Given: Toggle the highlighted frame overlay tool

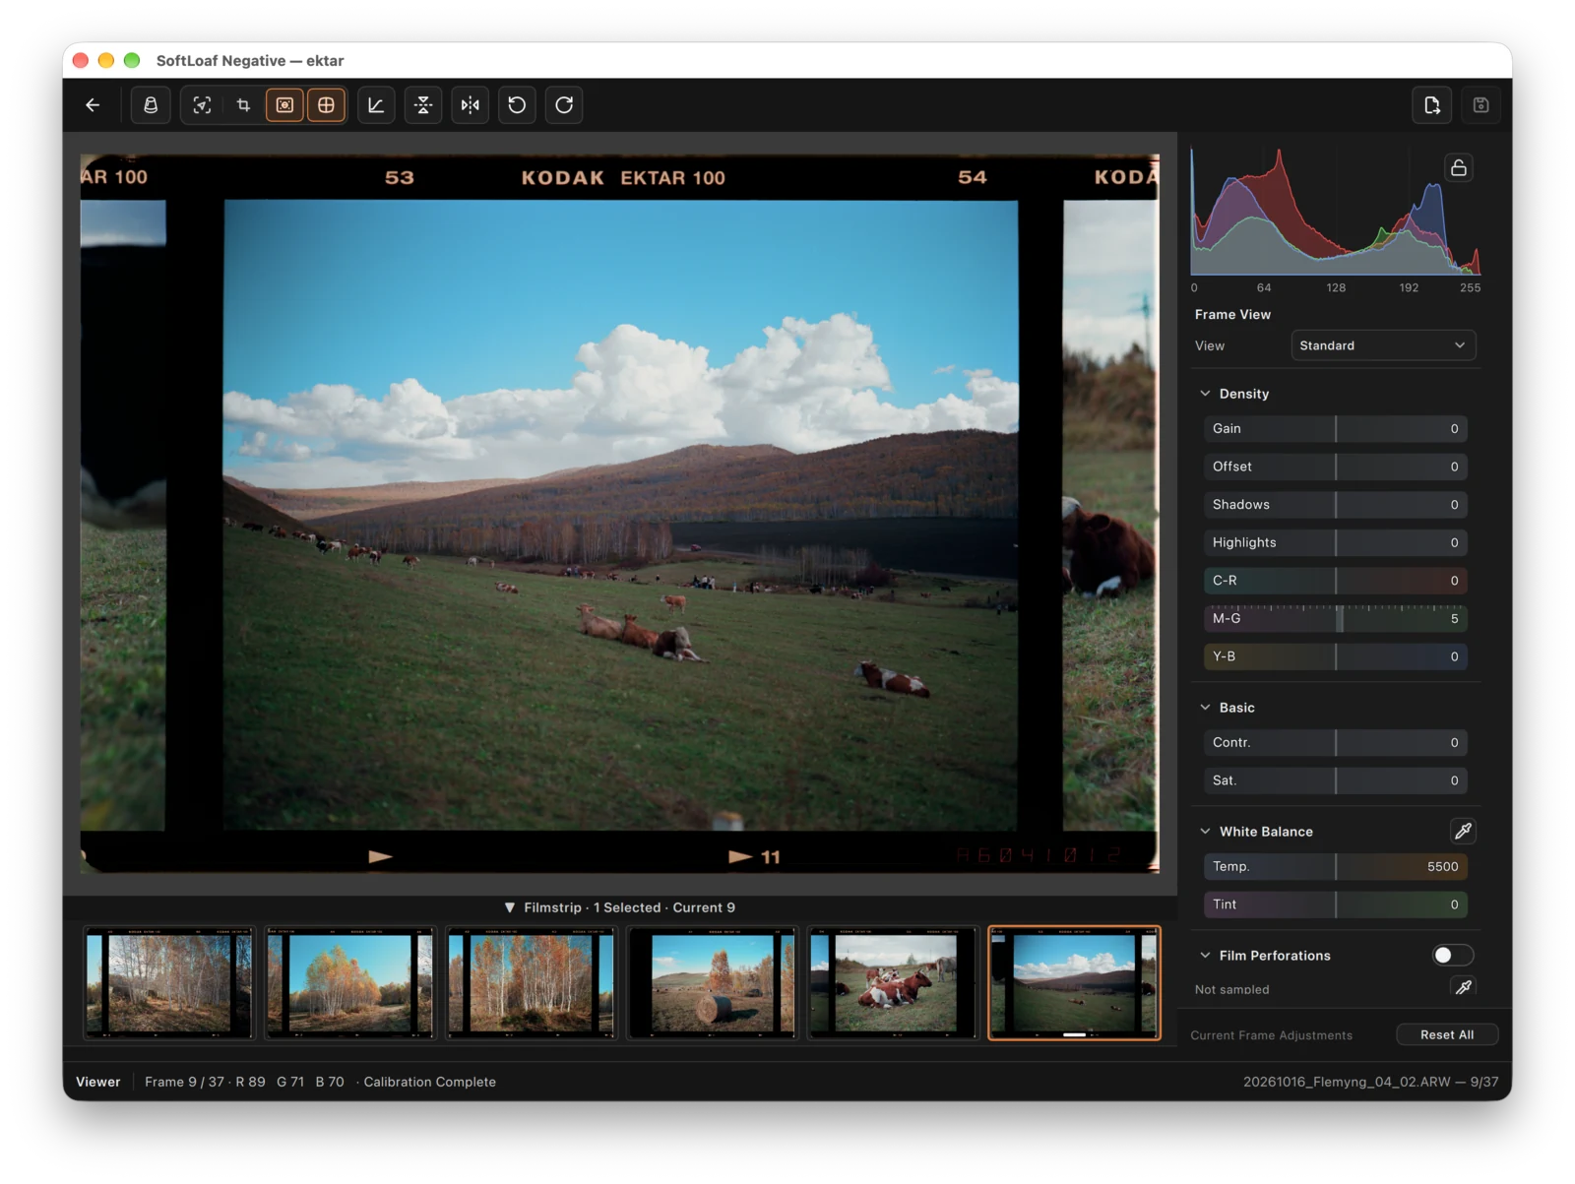Looking at the screenshot, I should (x=284, y=105).
